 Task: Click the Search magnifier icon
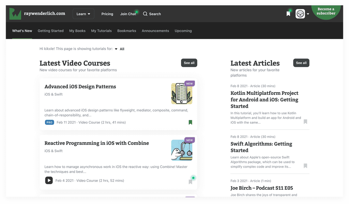tap(145, 14)
